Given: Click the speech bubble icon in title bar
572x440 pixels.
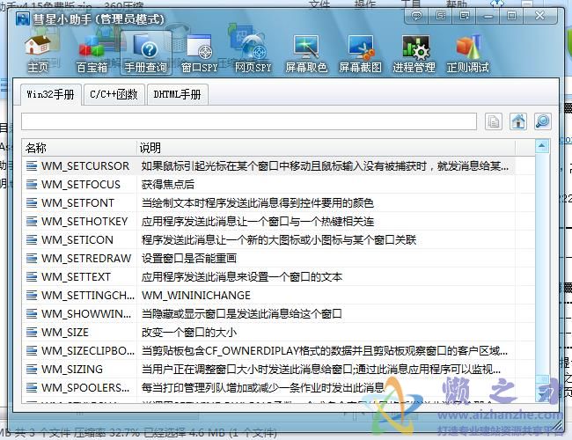Looking at the screenshot, I should (416, 16).
